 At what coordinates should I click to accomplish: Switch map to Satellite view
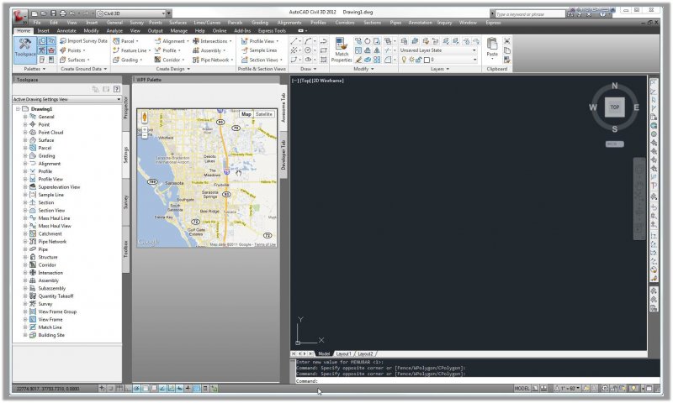pyautogui.click(x=264, y=114)
